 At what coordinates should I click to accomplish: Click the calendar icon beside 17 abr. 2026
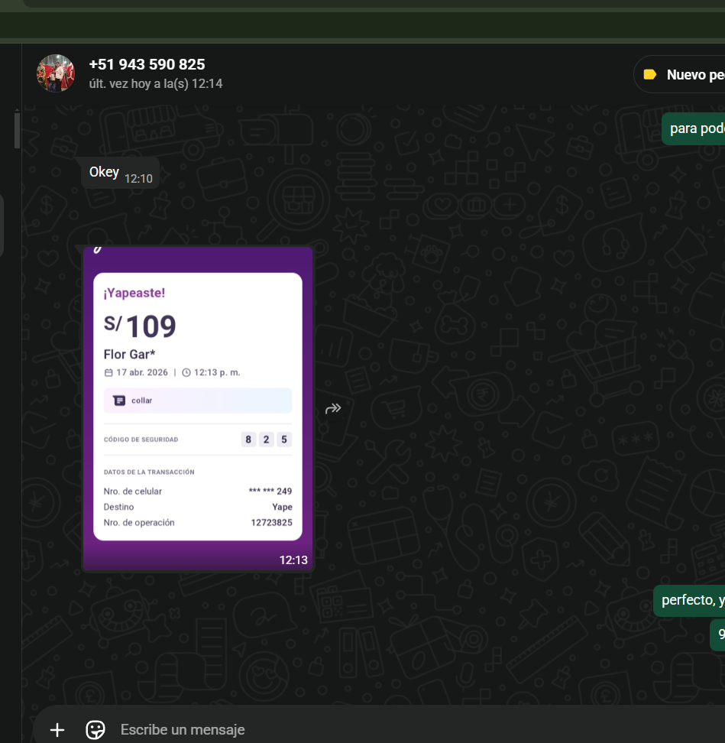point(108,373)
